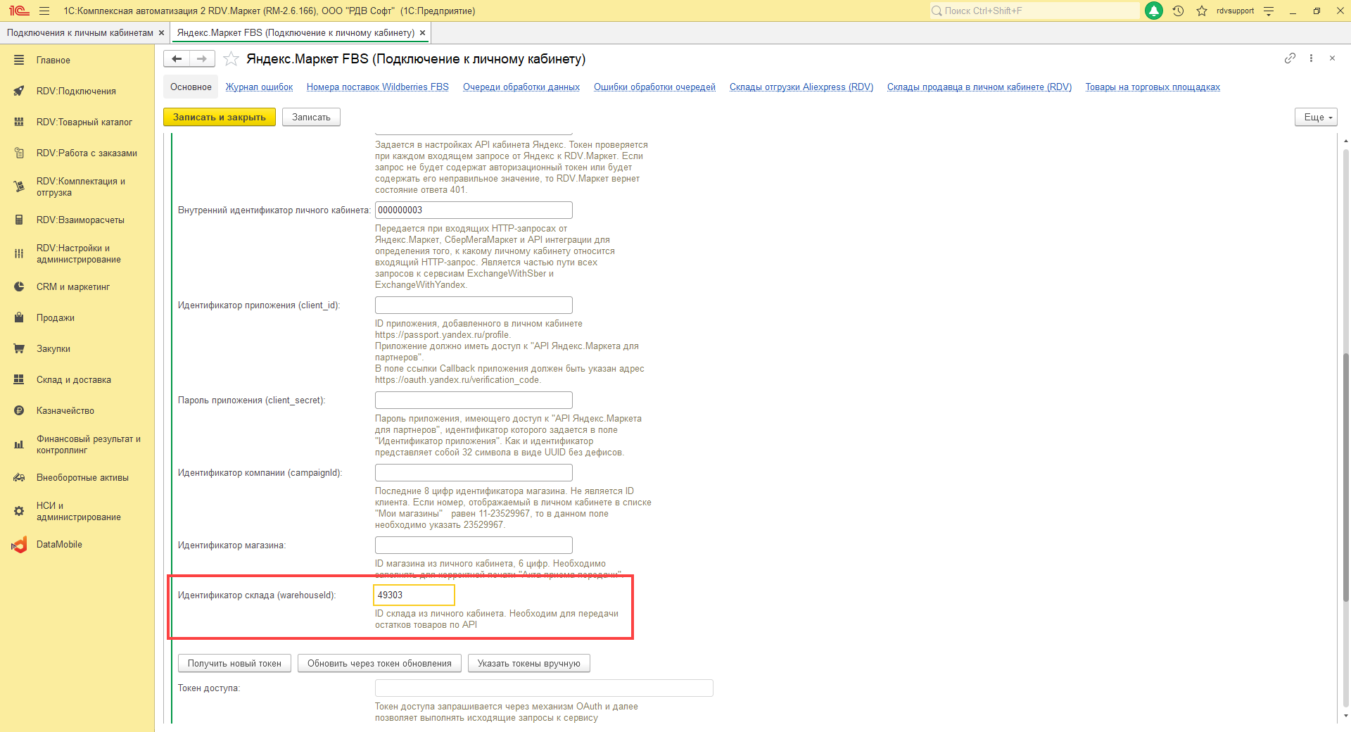Image resolution: width=1351 pixels, height=732 pixels.
Task: Focus the client_secret password field
Action: pos(474,400)
